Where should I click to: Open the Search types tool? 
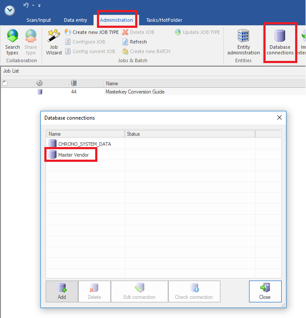pyautogui.click(x=13, y=42)
